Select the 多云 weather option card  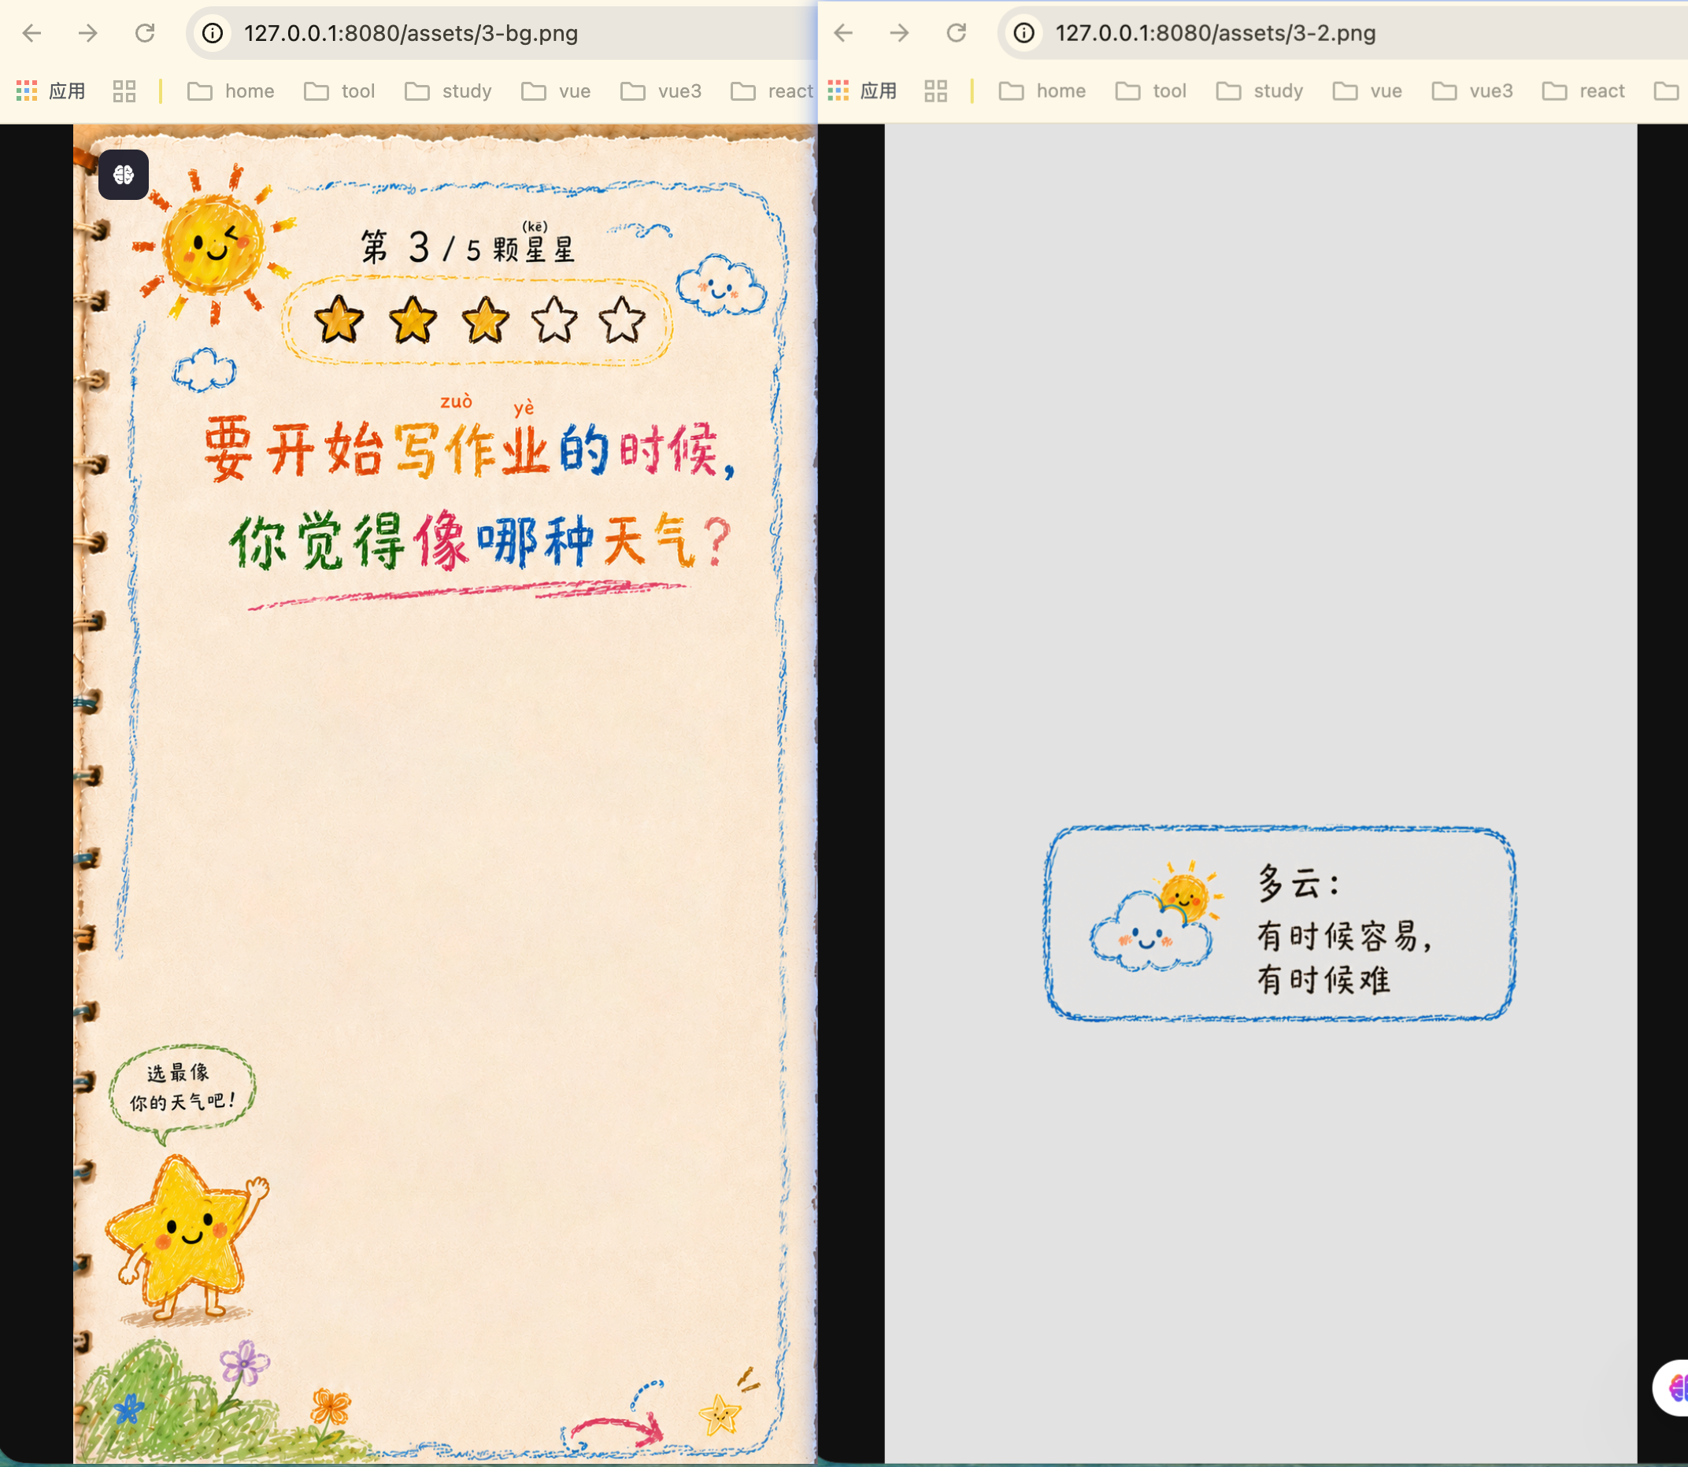point(1279,923)
